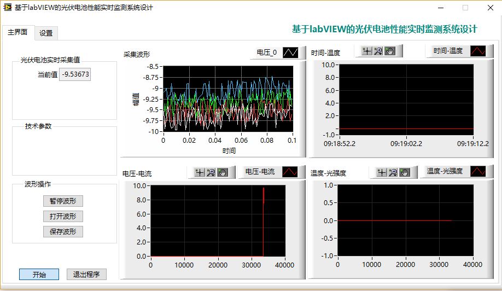Click the 时间-温度 chart plot area
Image resolution: width=502 pixels, height=291 pixels.
click(x=406, y=100)
